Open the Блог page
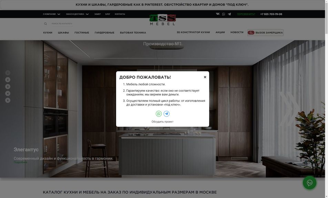The image size is (328, 198). (108, 14)
